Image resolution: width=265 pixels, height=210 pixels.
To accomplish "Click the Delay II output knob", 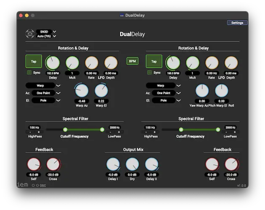I will [151, 165].
